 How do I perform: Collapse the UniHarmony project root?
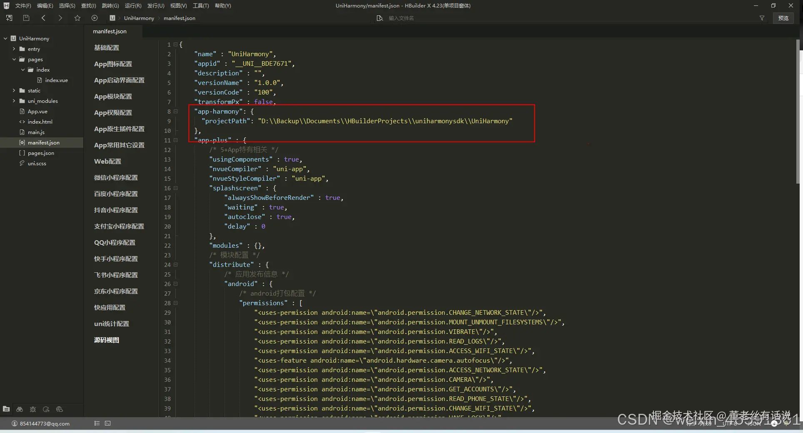coord(5,38)
